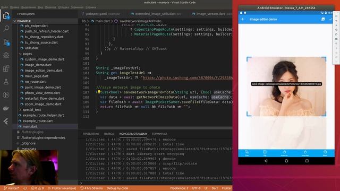Click Debug my code in status bar
340x191 pixels.
[117, 188]
